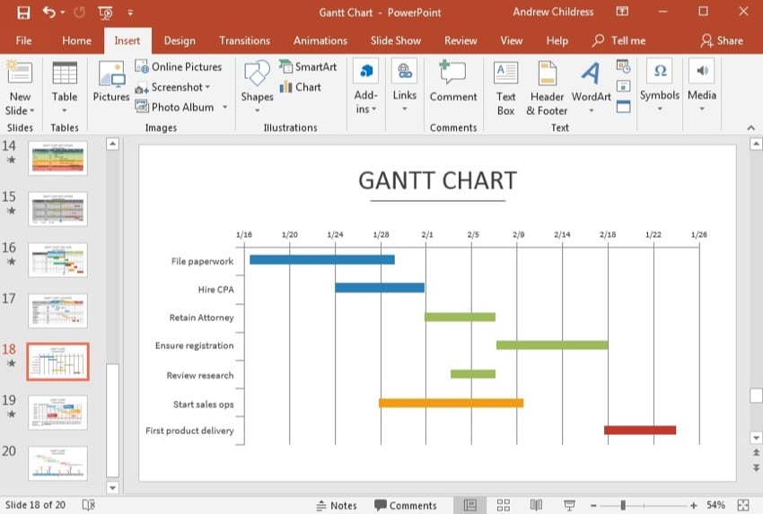Expand the Photo Album dropdown arrow

click(x=224, y=108)
